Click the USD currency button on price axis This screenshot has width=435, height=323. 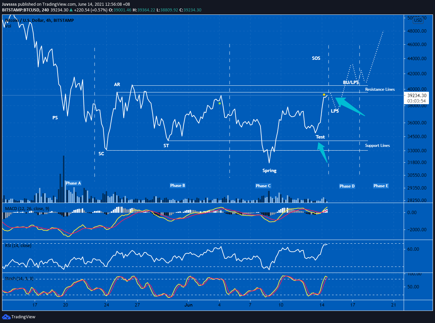point(418,20)
